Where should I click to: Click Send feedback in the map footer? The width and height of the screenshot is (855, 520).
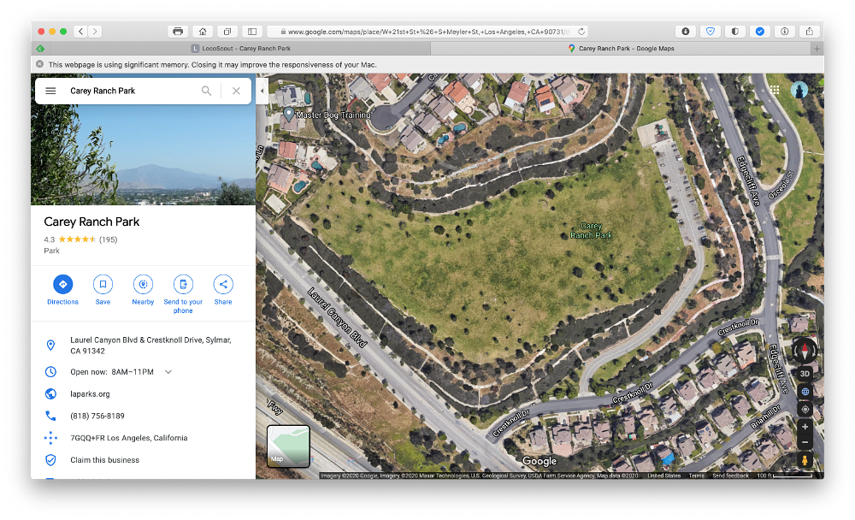coord(730,476)
